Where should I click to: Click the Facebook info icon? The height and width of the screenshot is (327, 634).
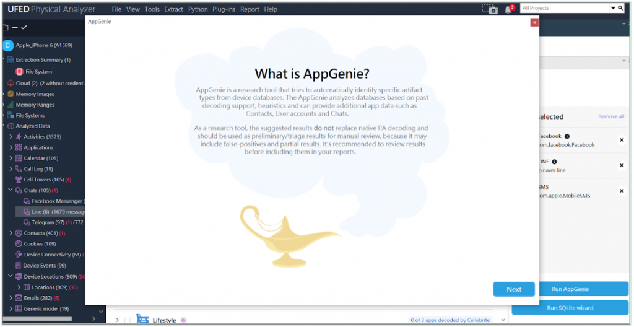(567, 136)
